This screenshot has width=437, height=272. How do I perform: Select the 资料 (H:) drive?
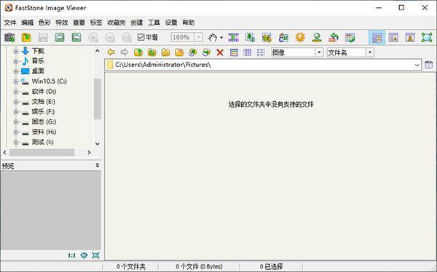[44, 132]
